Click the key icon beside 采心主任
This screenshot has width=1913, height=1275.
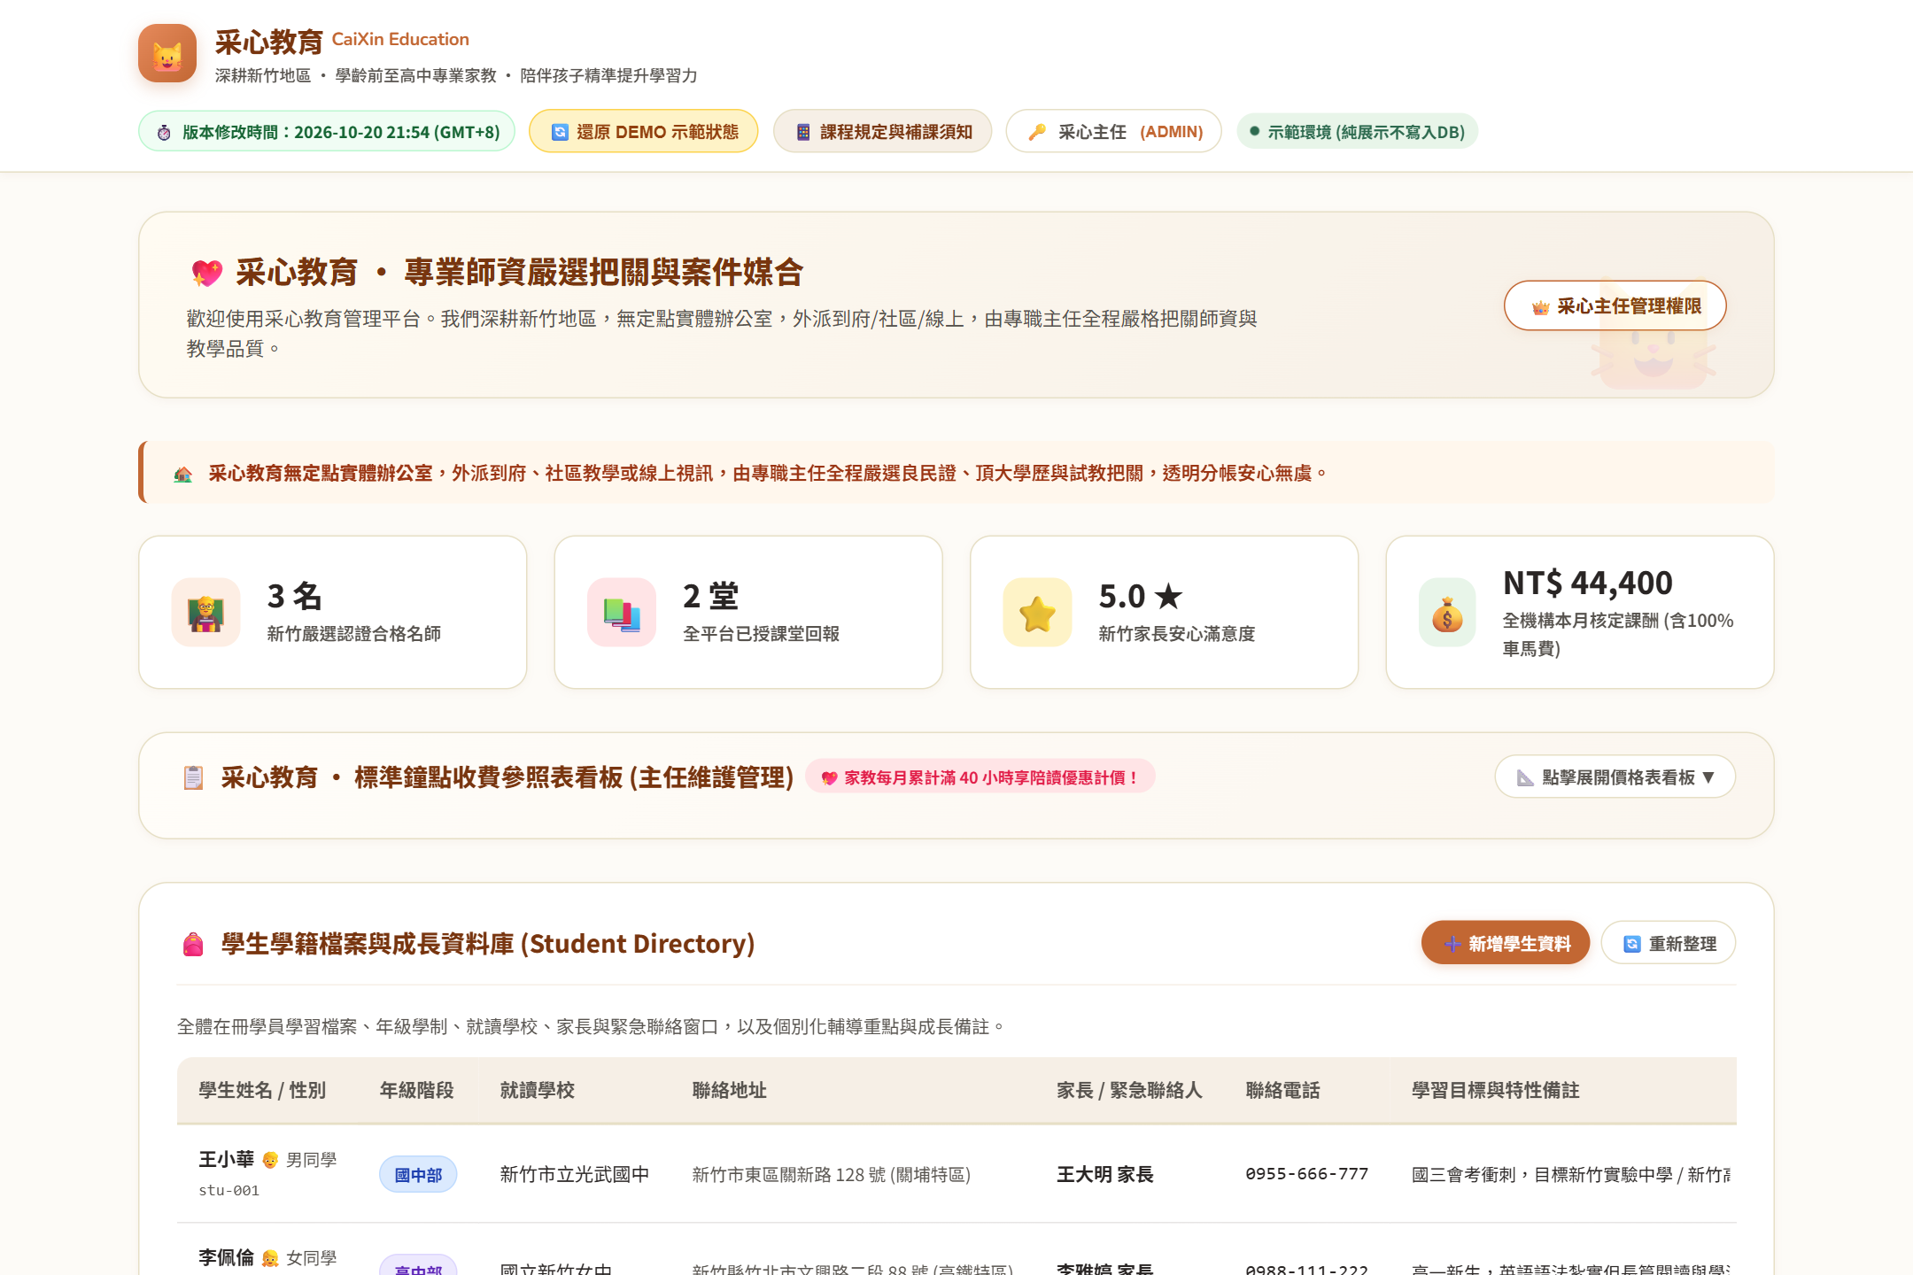click(1037, 132)
